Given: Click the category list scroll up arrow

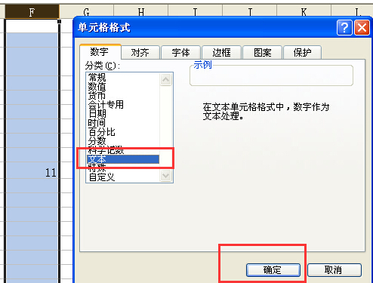Looking at the screenshot, I should [165, 79].
